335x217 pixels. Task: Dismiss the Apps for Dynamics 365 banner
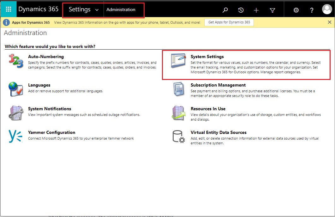[329, 22]
